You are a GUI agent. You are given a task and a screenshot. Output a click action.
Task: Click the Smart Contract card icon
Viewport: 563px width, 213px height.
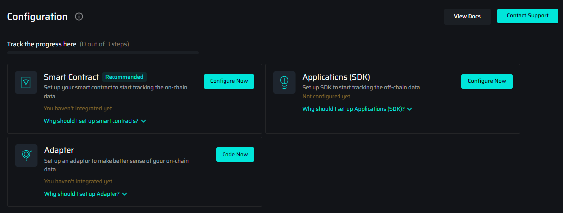pyautogui.click(x=26, y=82)
